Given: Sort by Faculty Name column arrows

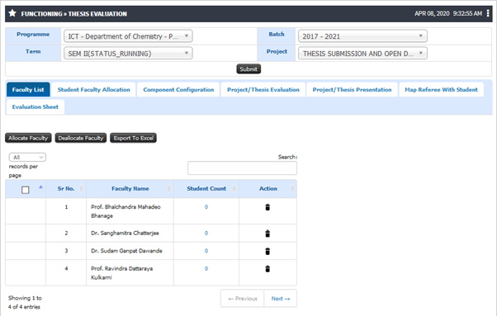Looking at the screenshot, I should [169, 189].
